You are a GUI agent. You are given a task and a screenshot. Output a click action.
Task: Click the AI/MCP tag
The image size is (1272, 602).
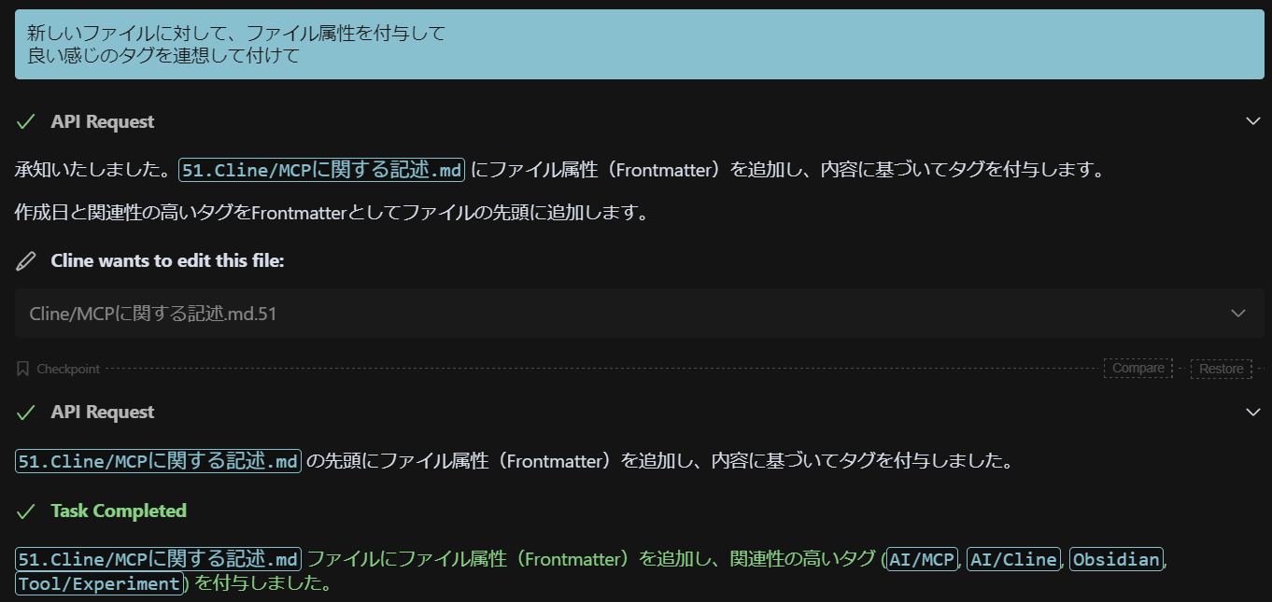tap(922, 559)
